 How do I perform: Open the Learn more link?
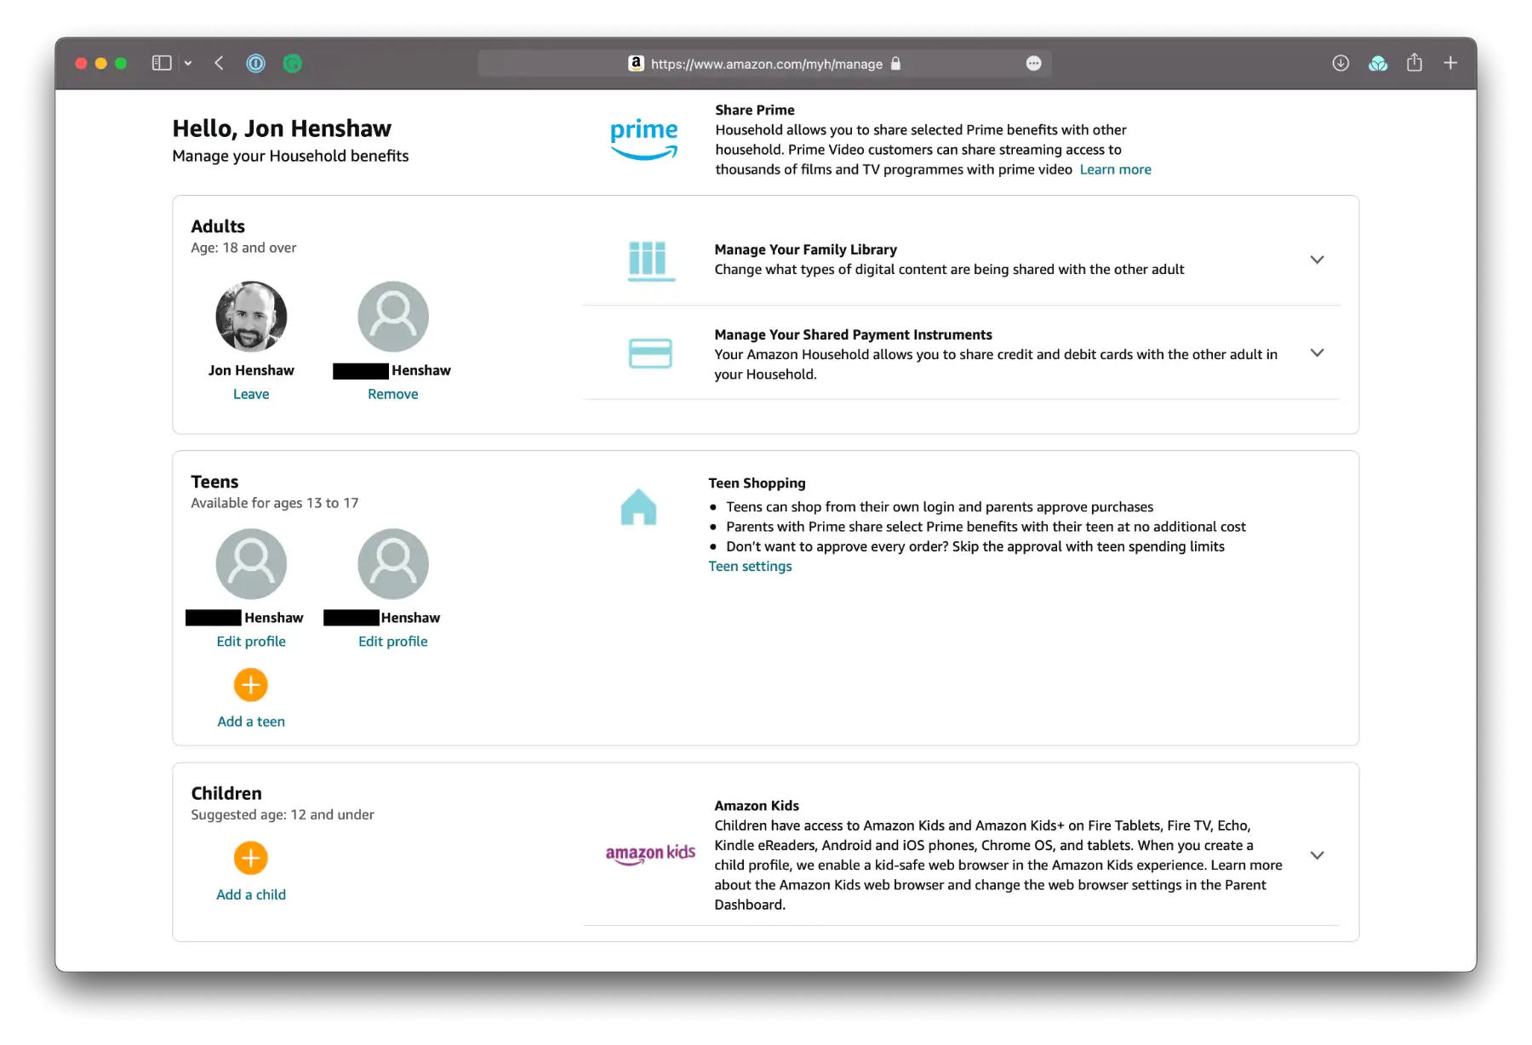(x=1115, y=168)
